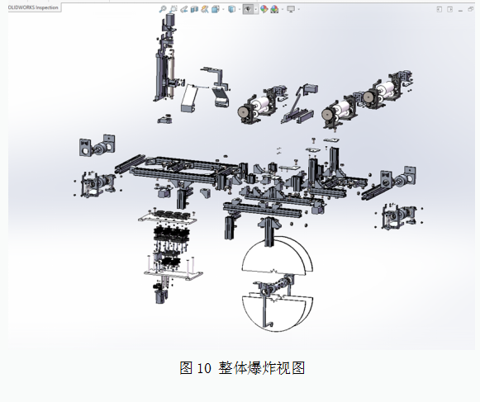
Task: Click the half-disc part in the model viewport
Action: 277,255
